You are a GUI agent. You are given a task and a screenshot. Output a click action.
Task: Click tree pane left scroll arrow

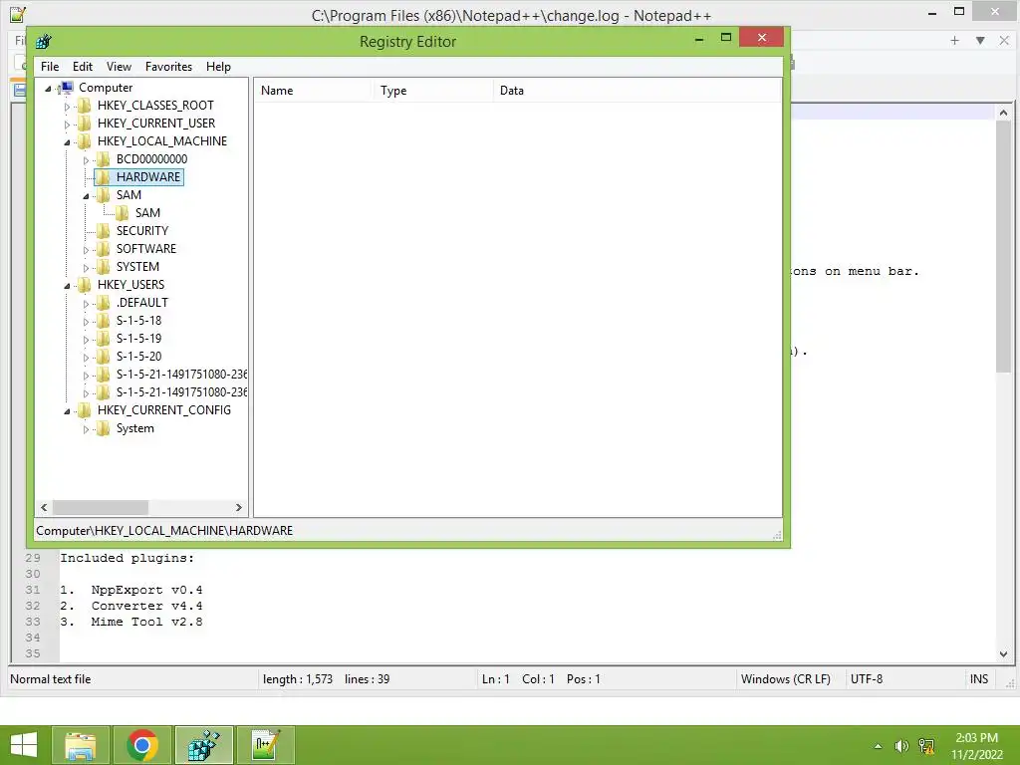click(x=44, y=507)
